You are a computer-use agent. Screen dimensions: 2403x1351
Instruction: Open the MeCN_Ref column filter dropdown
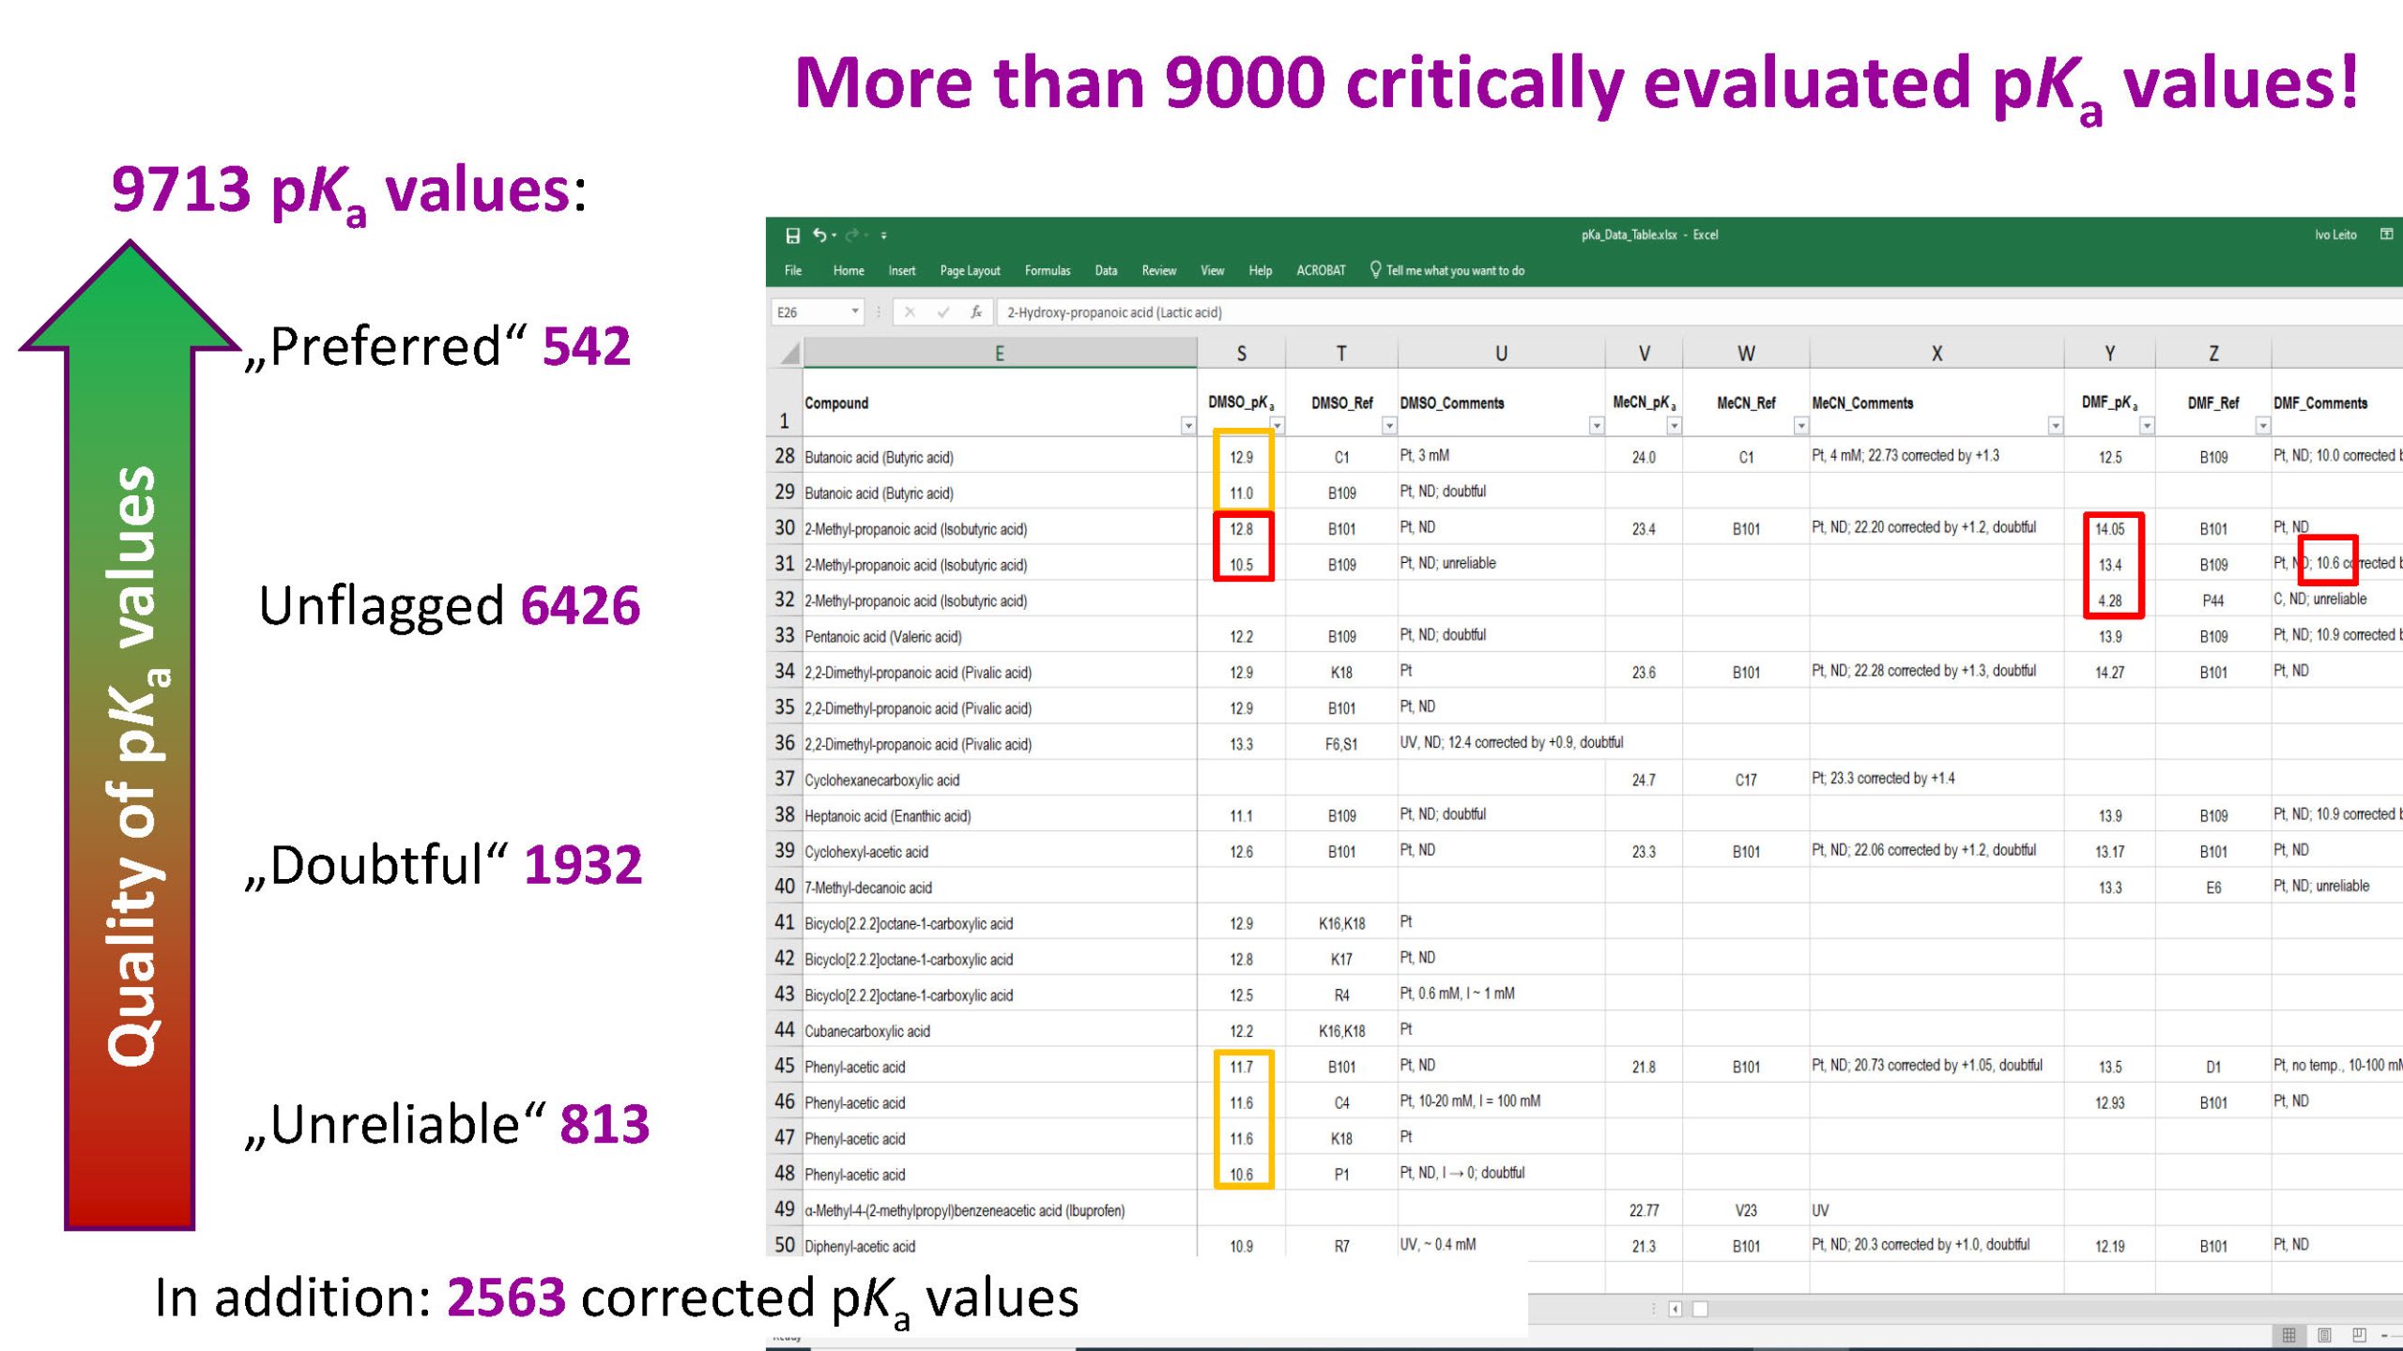[1800, 427]
